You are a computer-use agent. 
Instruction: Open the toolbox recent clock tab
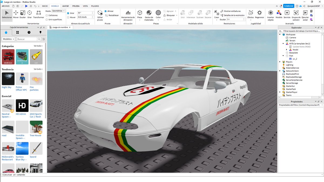click(x=29, y=32)
